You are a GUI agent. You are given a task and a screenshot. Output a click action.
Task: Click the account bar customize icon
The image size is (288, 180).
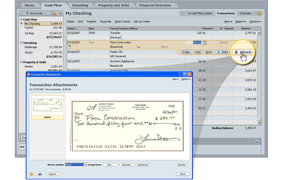pyautogui.click(x=55, y=13)
